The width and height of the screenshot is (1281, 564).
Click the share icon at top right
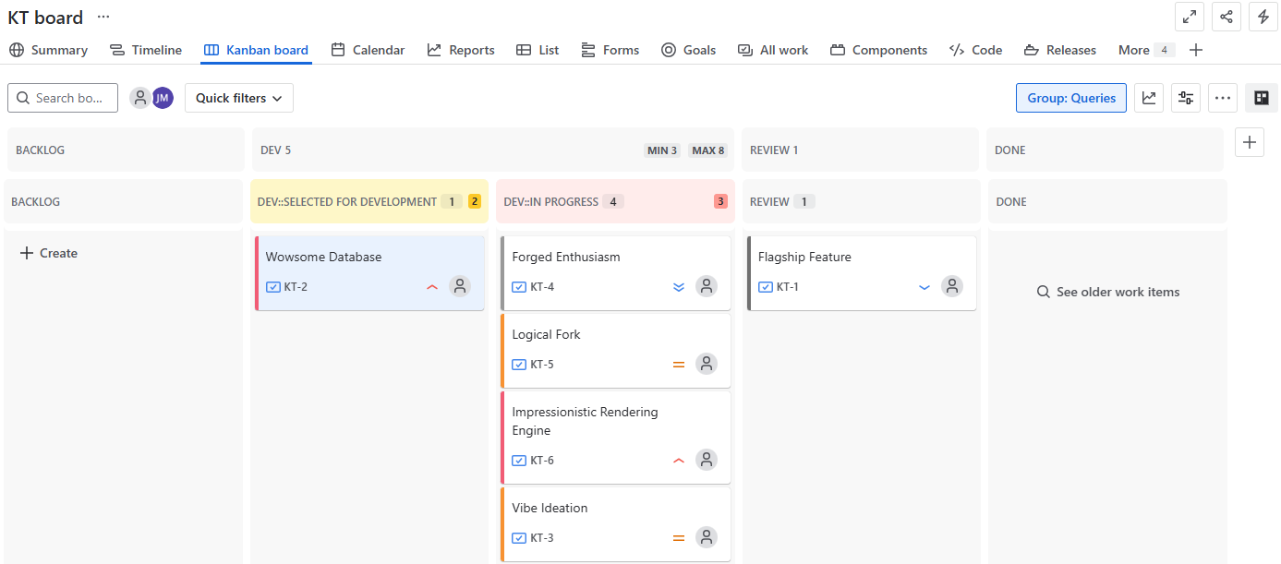tap(1227, 17)
